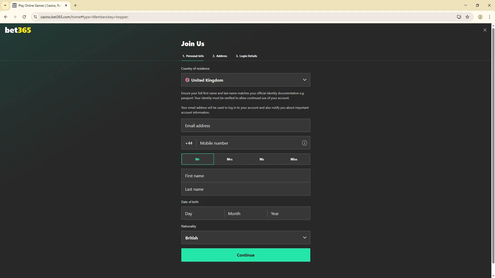This screenshot has width=495, height=278.
Task: Choose the Miss title option
Action: [294, 159]
